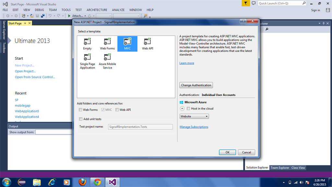This screenshot has width=332, height=187.
Task: Open the Solution Explorer window options arrow
Action: [319, 23]
